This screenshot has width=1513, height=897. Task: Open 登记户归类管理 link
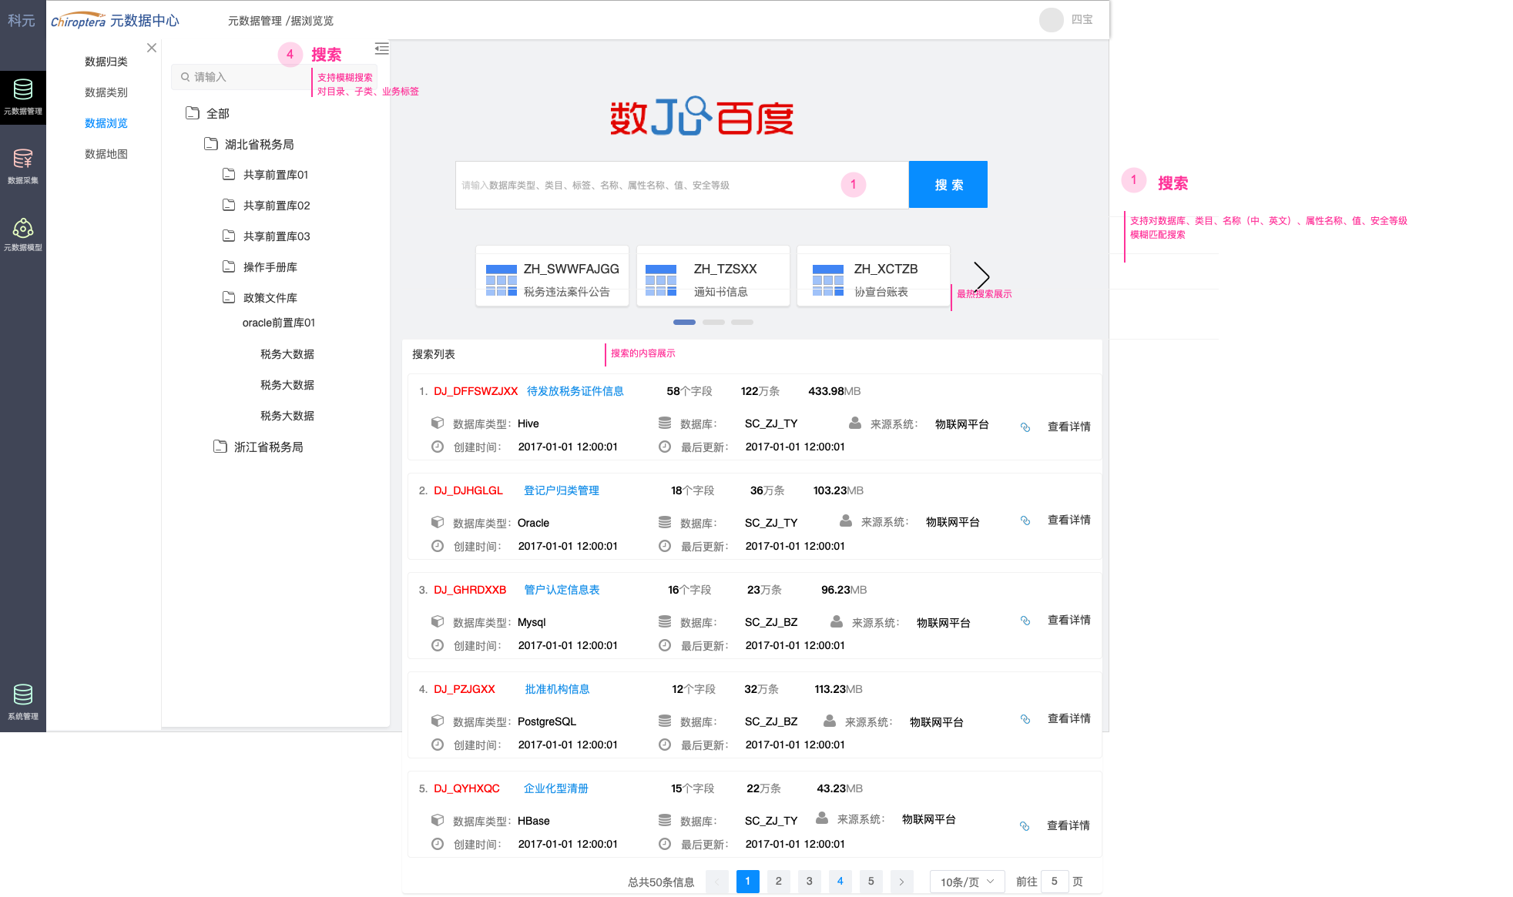click(562, 490)
